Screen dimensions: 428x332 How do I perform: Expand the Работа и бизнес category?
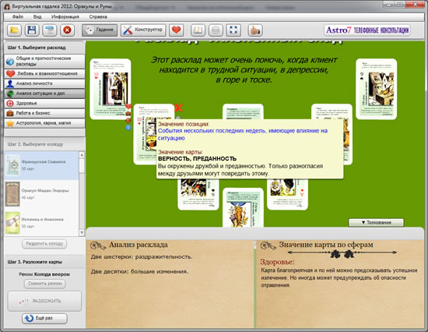pyautogui.click(x=45, y=113)
